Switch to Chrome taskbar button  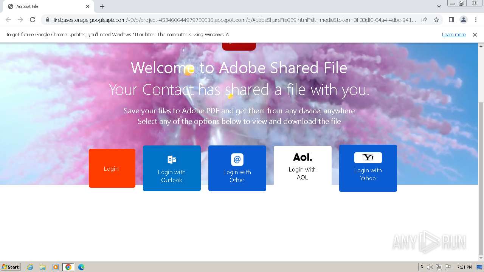(68, 267)
